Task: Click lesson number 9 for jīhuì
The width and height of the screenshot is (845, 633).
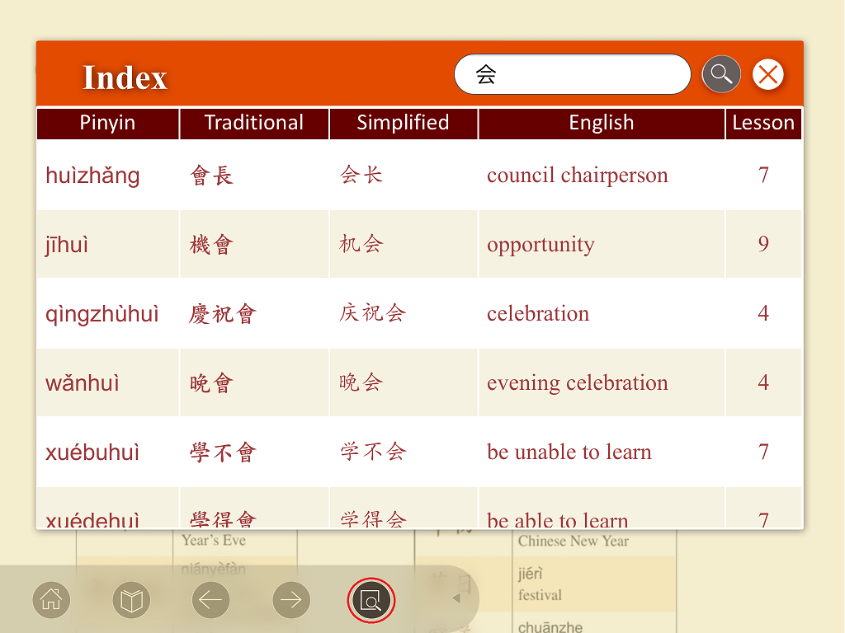Action: click(x=763, y=245)
